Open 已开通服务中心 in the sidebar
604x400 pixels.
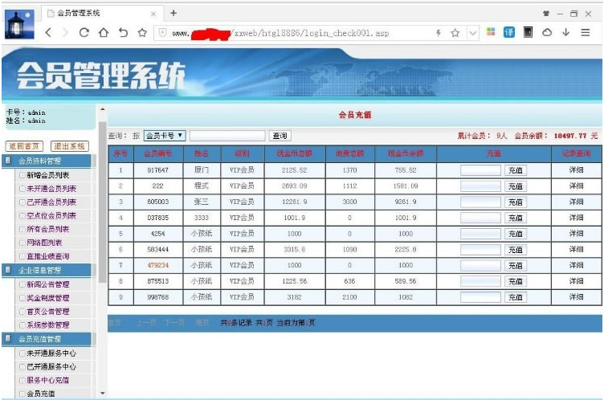pos(51,366)
